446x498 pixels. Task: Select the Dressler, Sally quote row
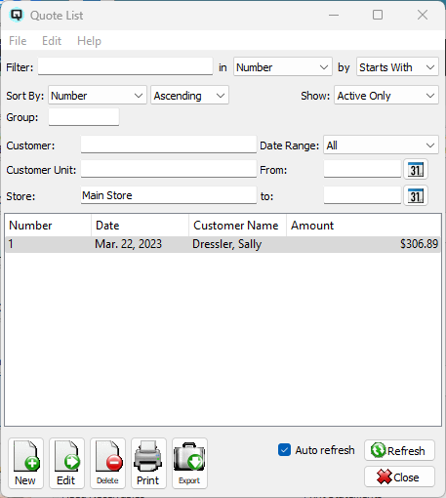[x=223, y=244]
